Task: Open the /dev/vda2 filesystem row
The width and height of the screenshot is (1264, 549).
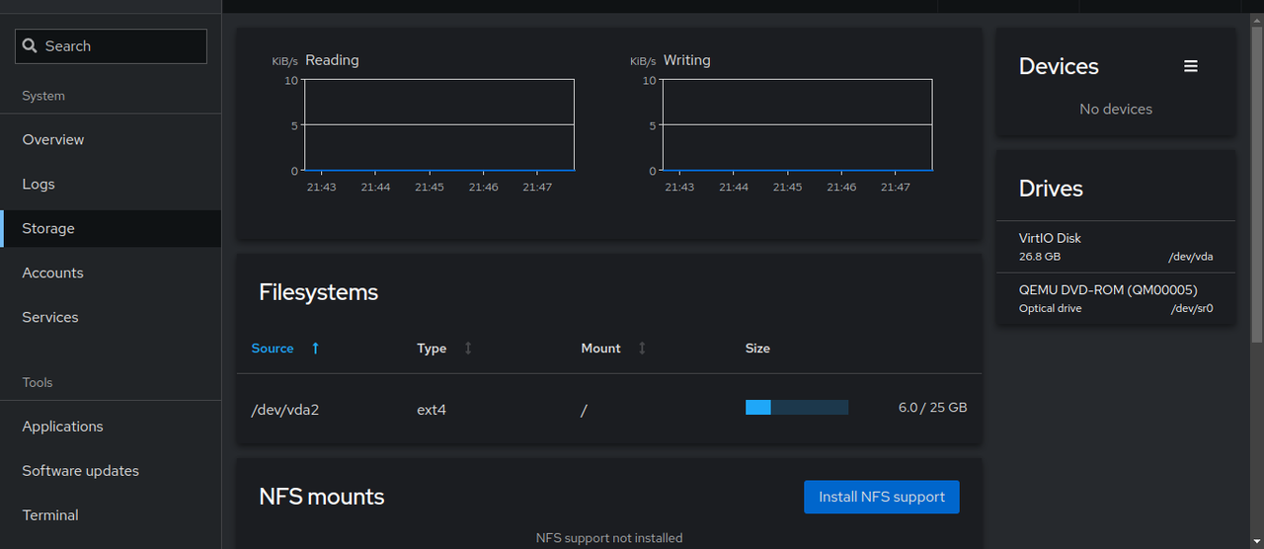Action: click(609, 409)
